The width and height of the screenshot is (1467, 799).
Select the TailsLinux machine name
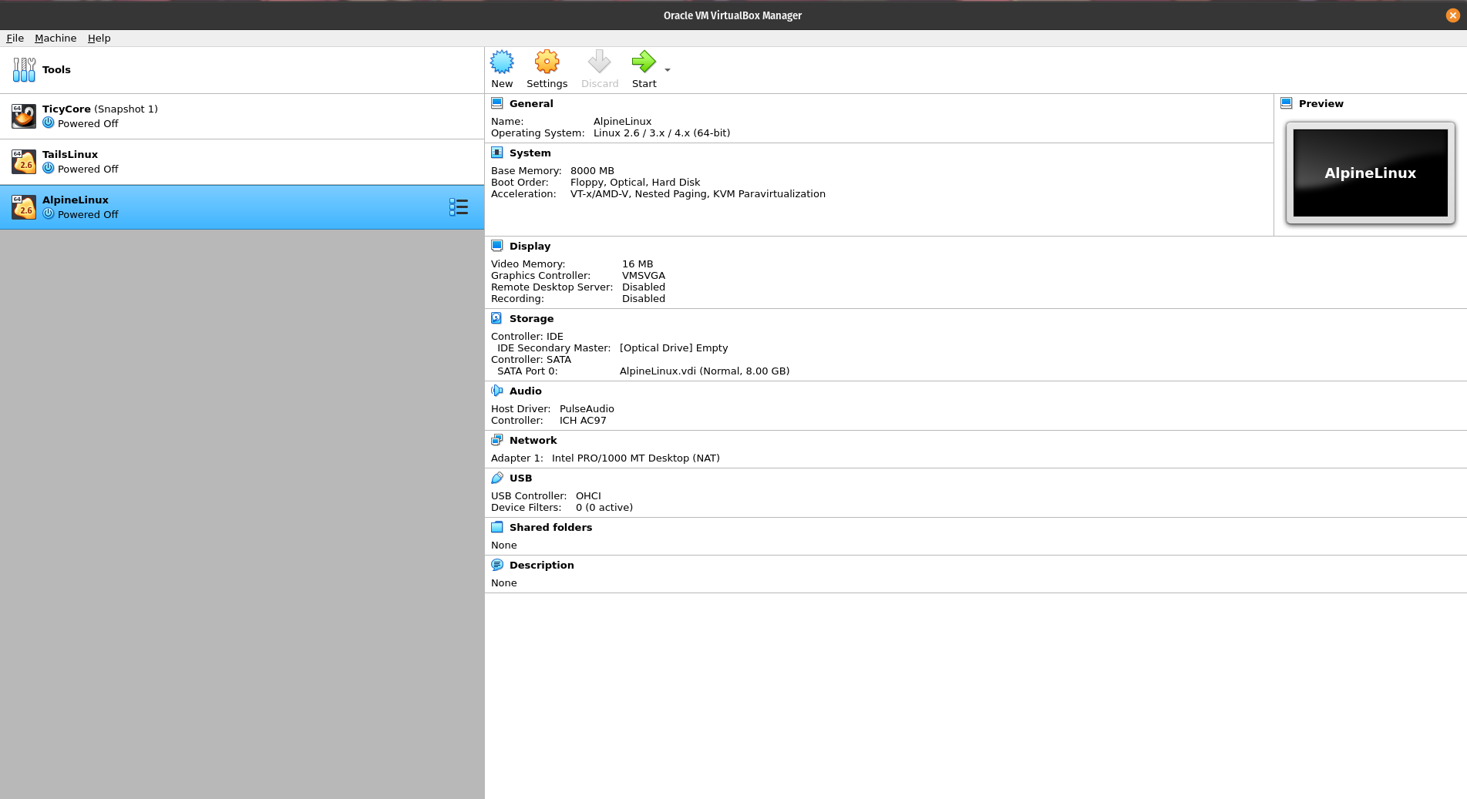point(70,154)
